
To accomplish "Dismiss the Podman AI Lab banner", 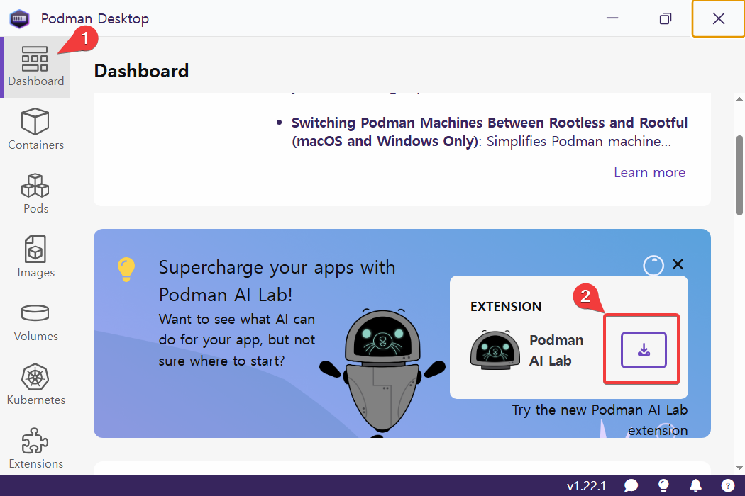I will coord(678,264).
